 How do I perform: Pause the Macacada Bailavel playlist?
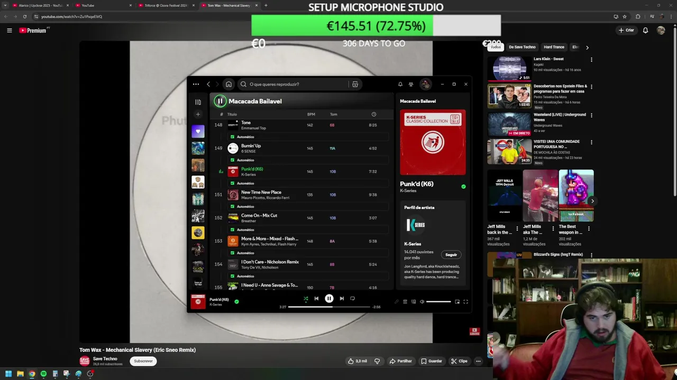click(x=220, y=101)
